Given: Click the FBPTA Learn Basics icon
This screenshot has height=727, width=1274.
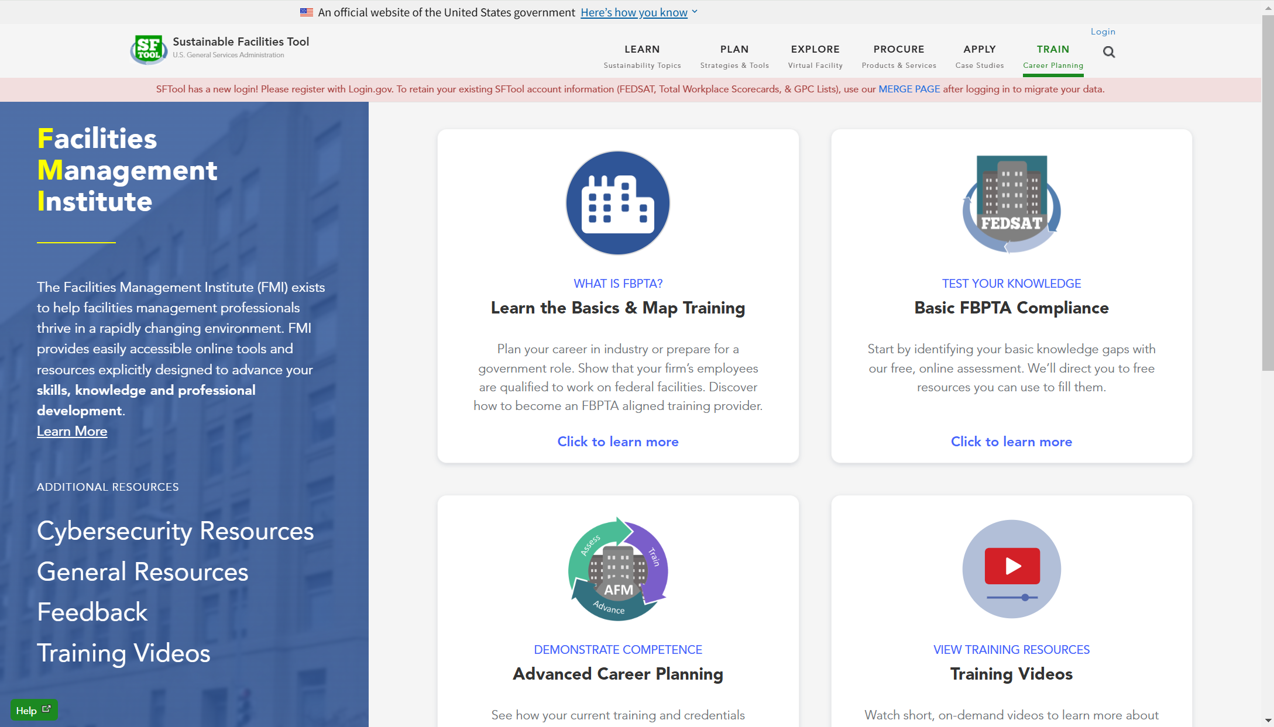Looking at the screenshot, I should (618, 203).
